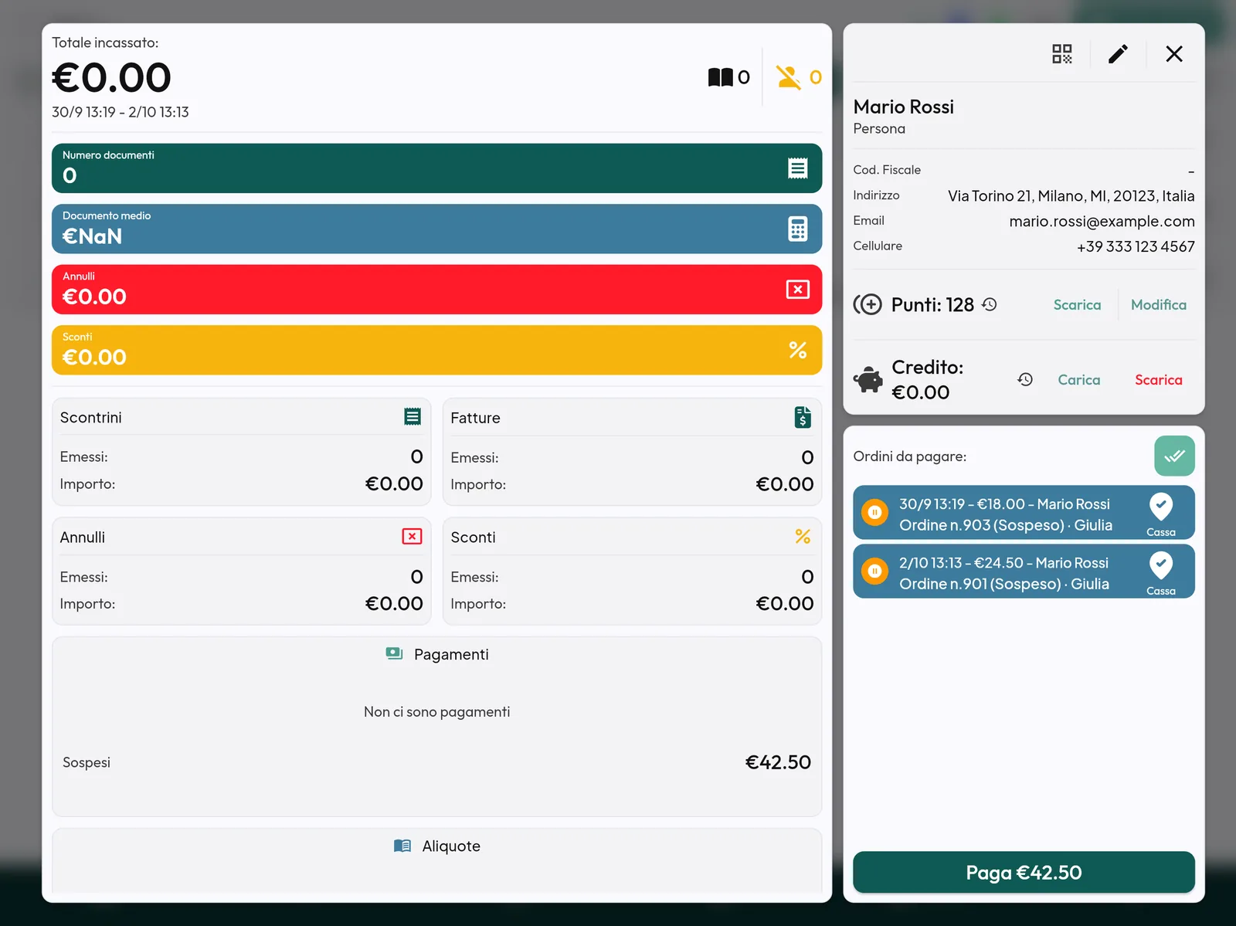Open the order n.903 row
1236x926 pixels.
(1024, 513)
